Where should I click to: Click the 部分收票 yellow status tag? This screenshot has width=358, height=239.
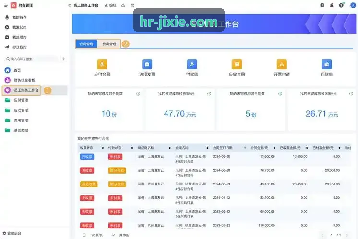click(x=89, y=184)
